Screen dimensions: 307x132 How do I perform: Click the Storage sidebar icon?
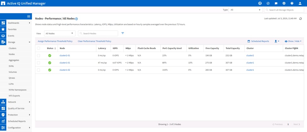(3, 42)
